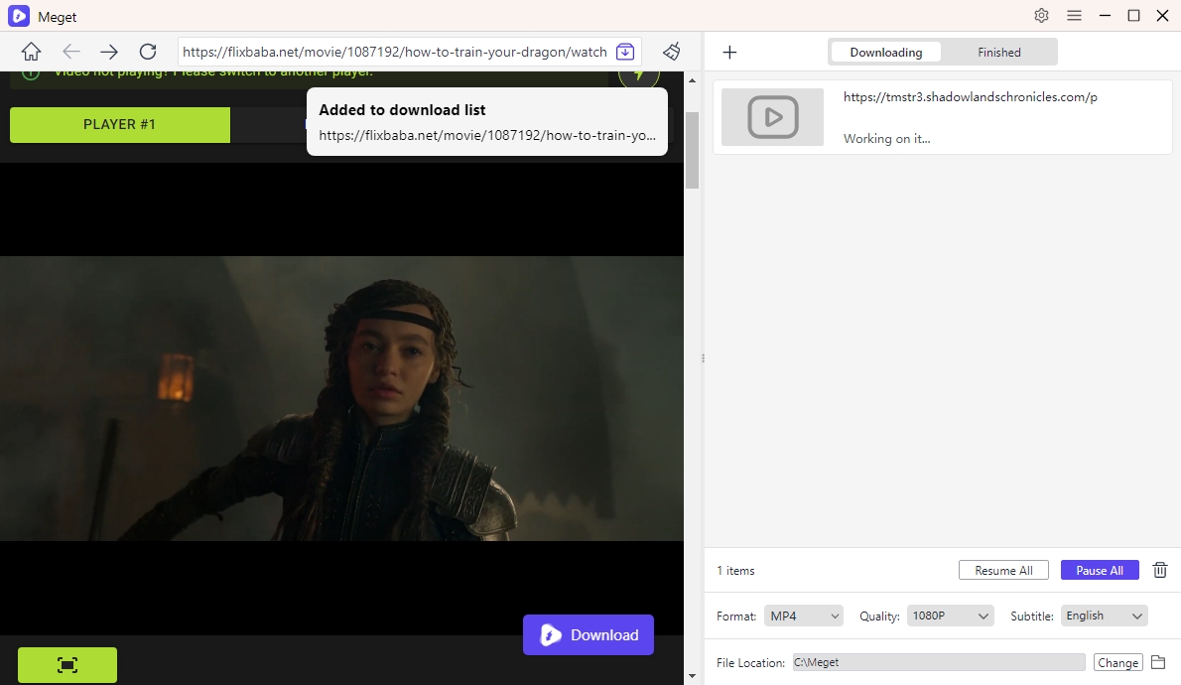Image resolution: width=1181 pixels, height=685 pixels.
Task: Open the Subtitle dropdown showing English
Action: (1105, 616)
